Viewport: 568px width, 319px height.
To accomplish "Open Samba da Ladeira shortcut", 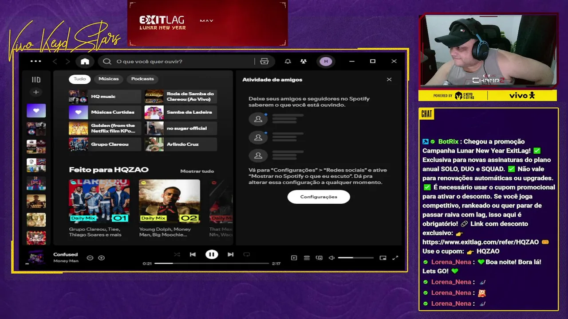I will pyautogui.click(x=181, y=113).
